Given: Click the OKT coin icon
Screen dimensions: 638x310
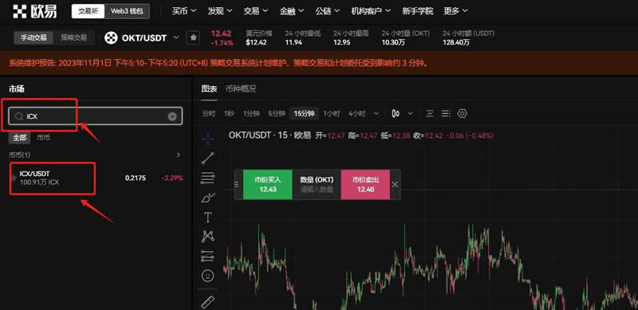Looking at the screenshot, I should 111,37.
